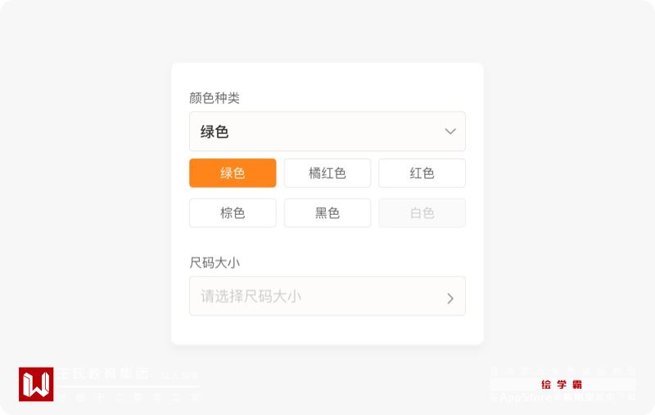Screen dimensions: 655x415
Task: Click the selected 绿色 value in combo box
Action: coord(215,132)
